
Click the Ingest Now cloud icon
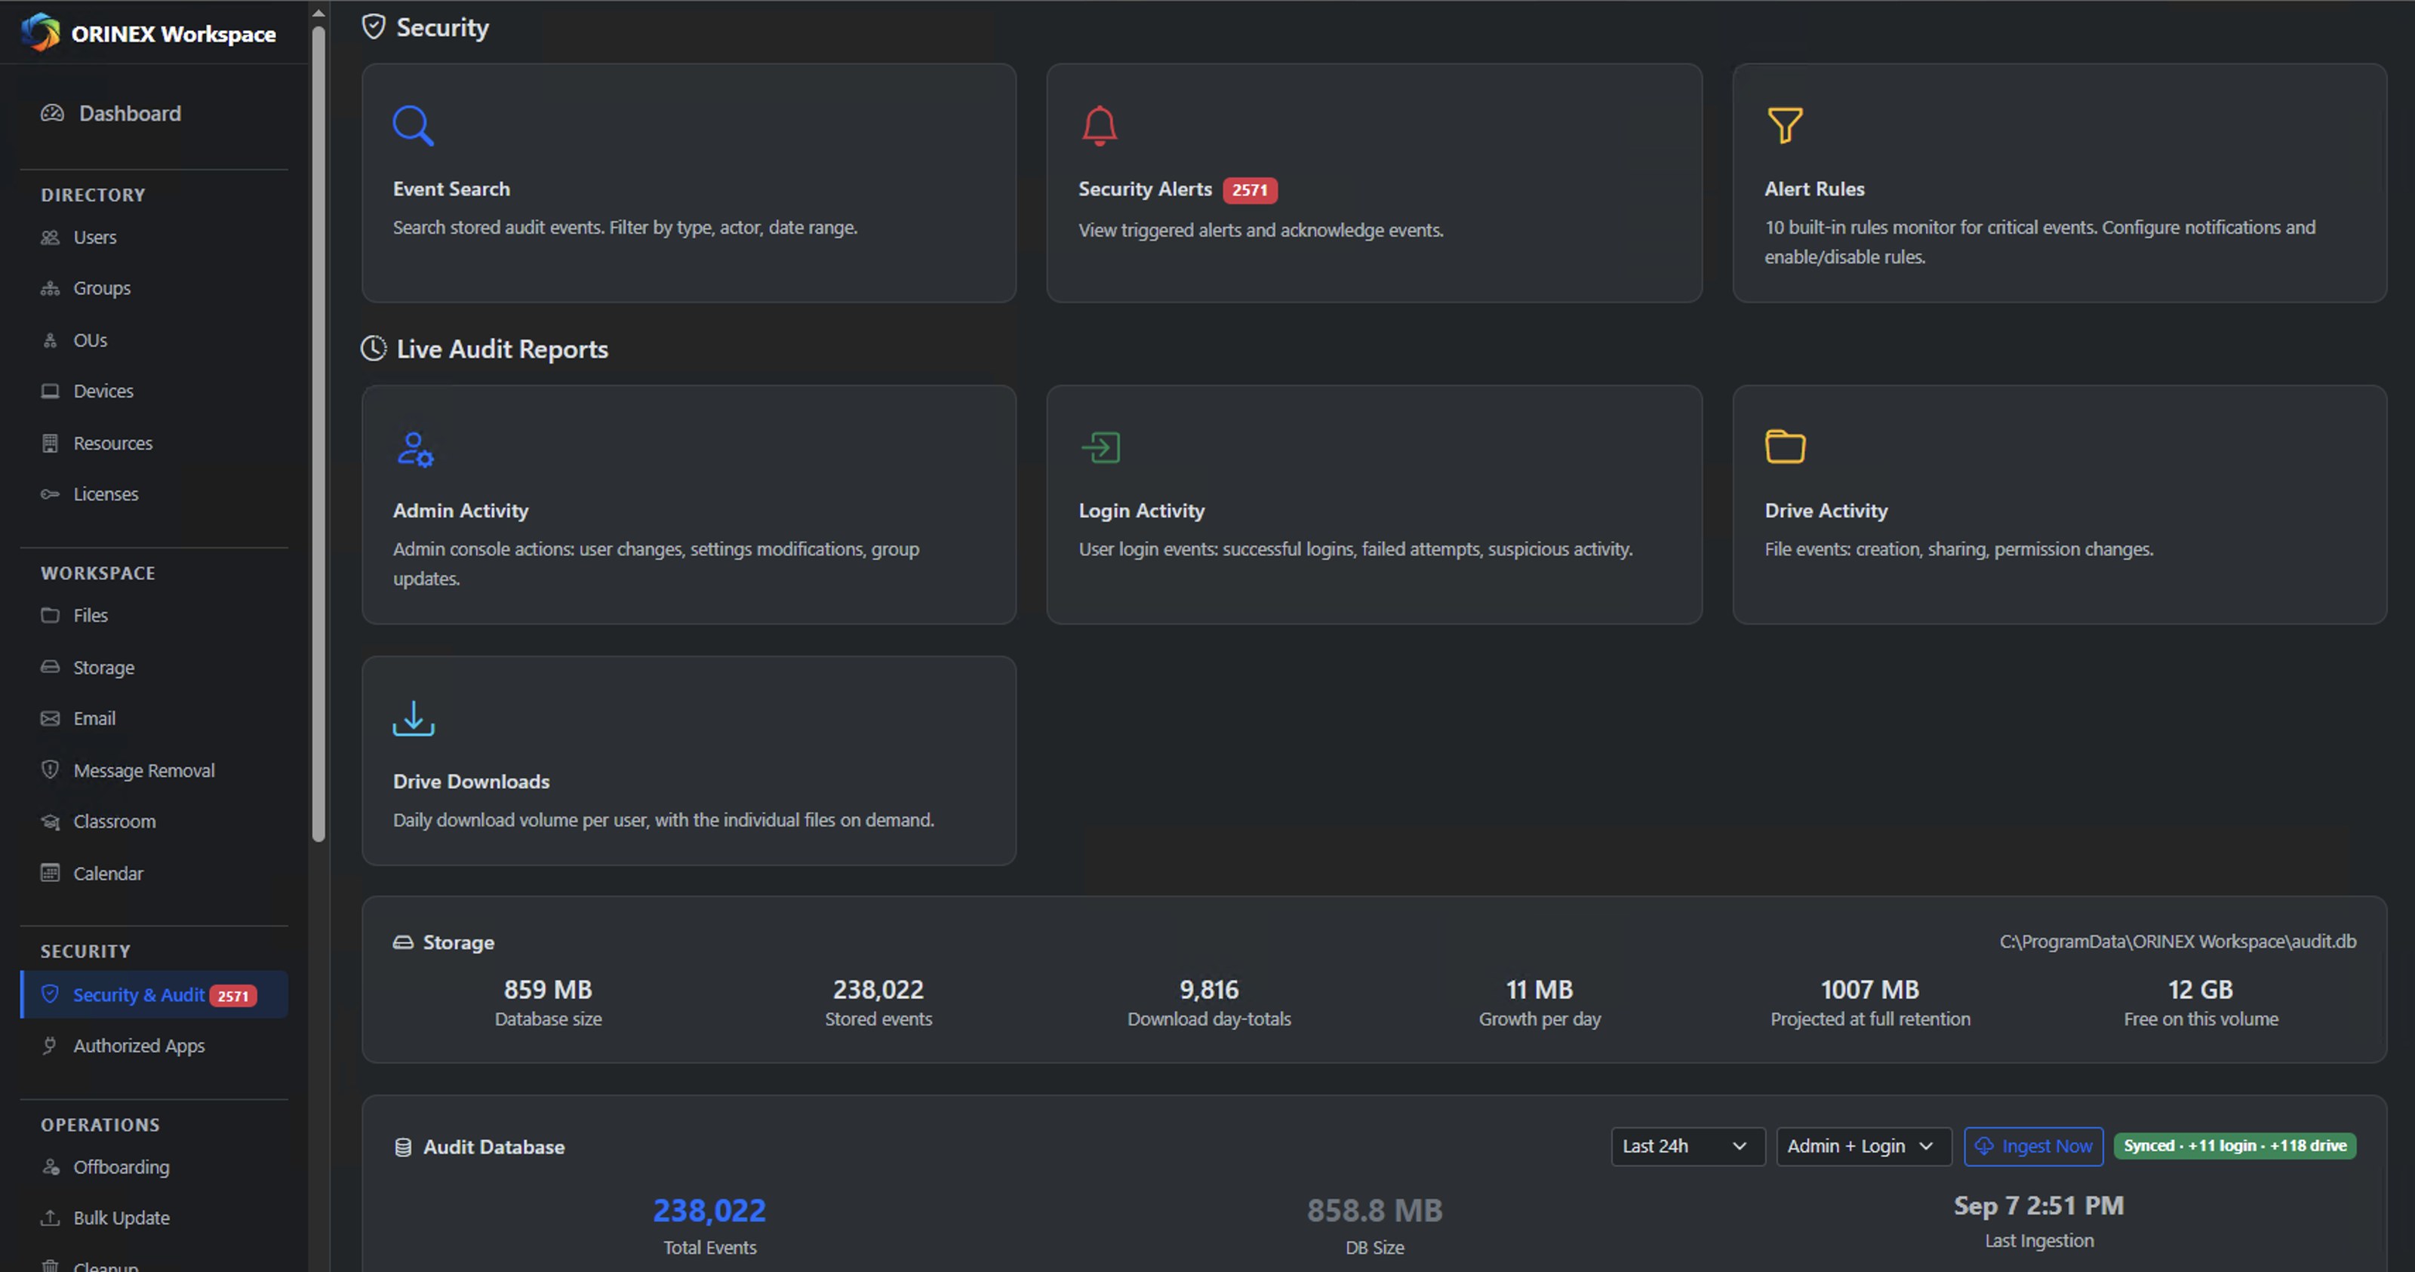pyautogui.click(x=1984, y=1145)
